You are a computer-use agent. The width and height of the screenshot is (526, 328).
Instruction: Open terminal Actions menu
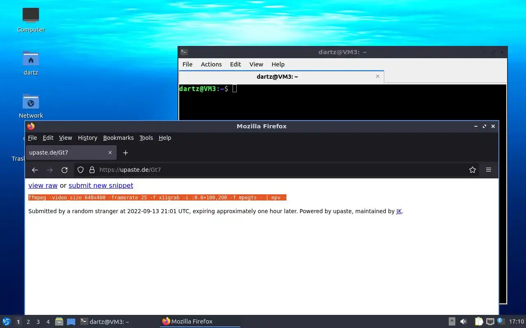click(211, 64)
